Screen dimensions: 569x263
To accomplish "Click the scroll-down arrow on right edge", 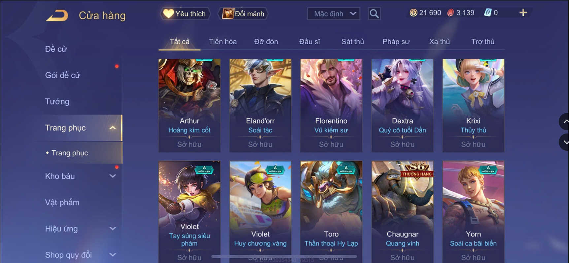I will pos(565,142).
